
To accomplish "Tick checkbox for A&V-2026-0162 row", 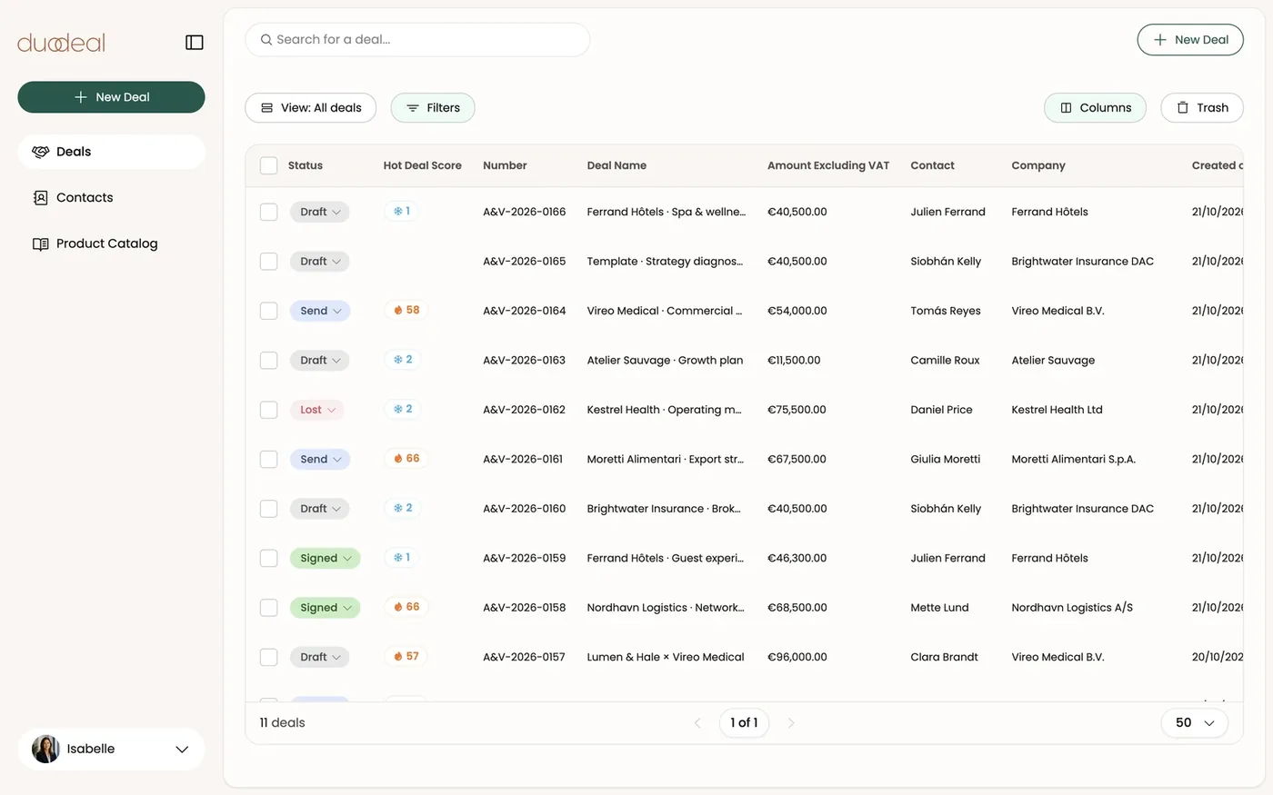I will [268, 410].
